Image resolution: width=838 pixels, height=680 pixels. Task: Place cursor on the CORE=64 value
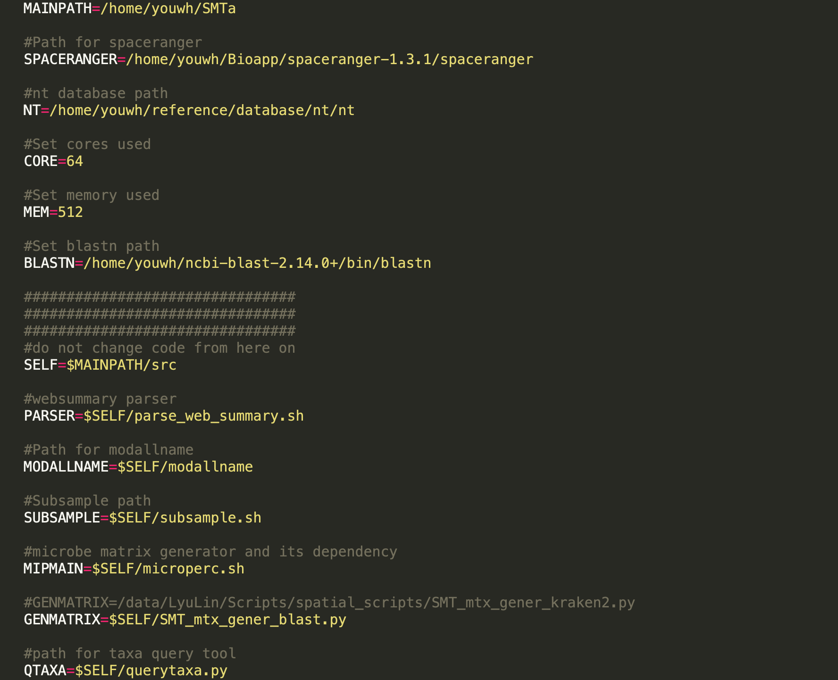point(75,161)
